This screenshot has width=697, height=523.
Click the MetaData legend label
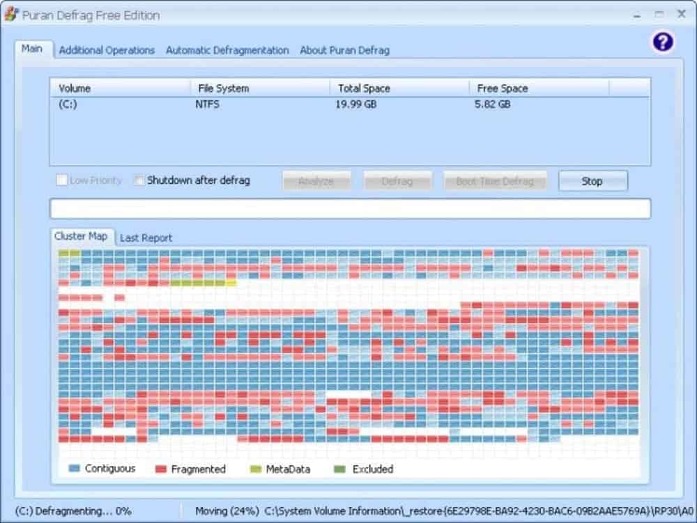[x=288, y=469]
